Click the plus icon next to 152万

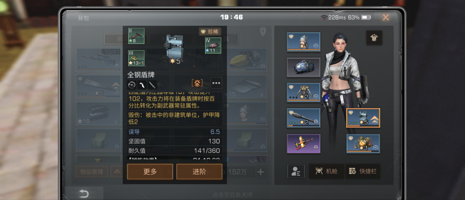(261, 172)
